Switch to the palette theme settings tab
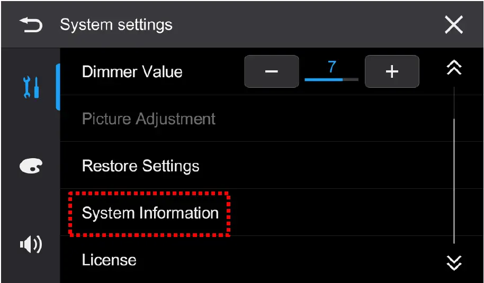This screenshot has width=484, height=283. pyautogui.click(x=30, y=166)
